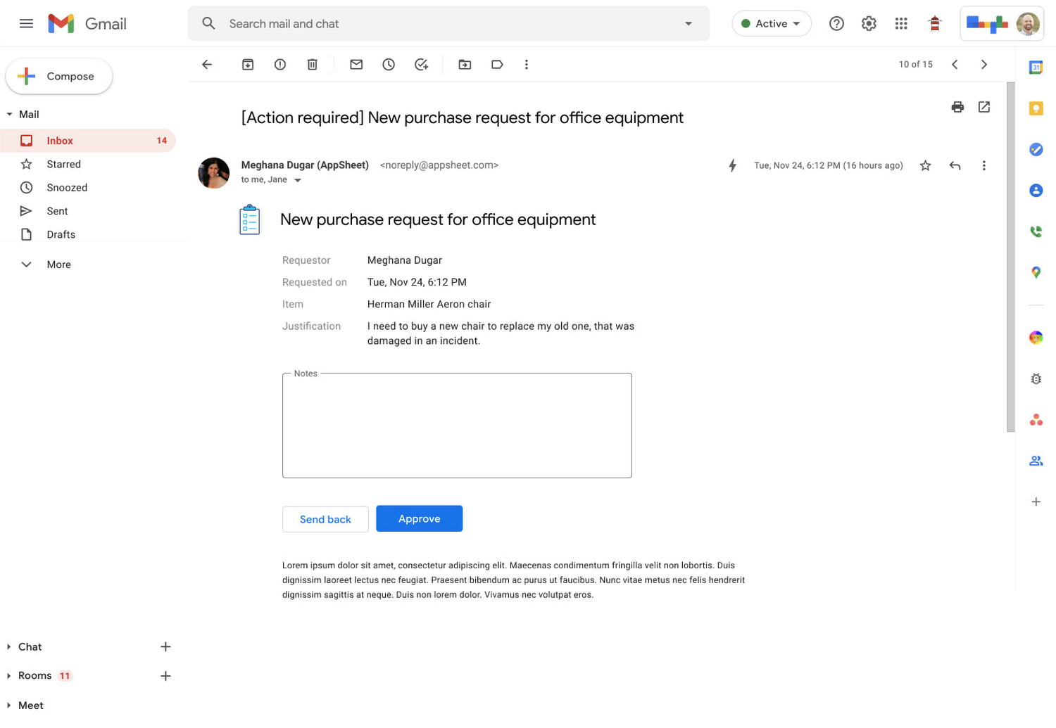Click Meghana Dugar's sender avatar

[x=214, y=173]
